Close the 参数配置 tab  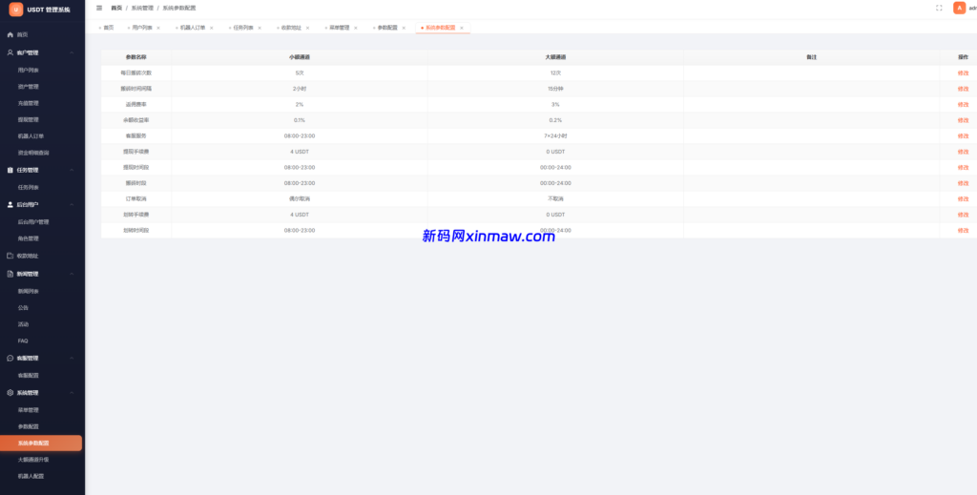tap(404, 28)
